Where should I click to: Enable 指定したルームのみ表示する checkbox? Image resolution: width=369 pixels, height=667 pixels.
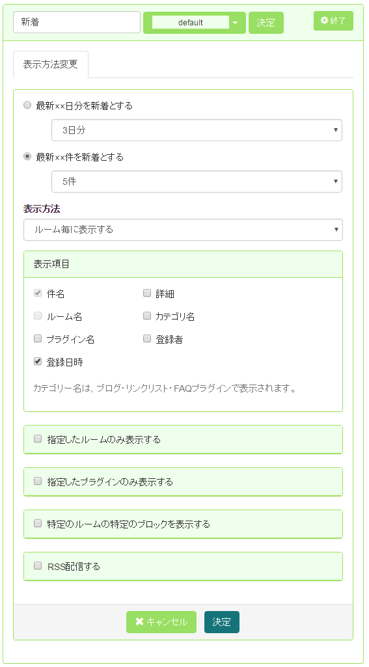pyautogui.click(x=38, y=439)
